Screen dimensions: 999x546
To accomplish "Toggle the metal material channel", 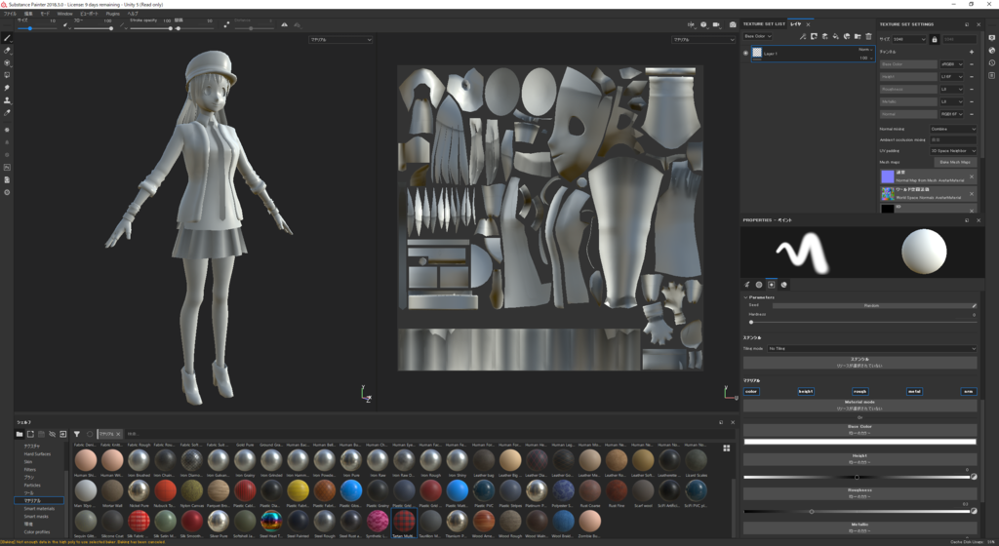I will point(913,391).
